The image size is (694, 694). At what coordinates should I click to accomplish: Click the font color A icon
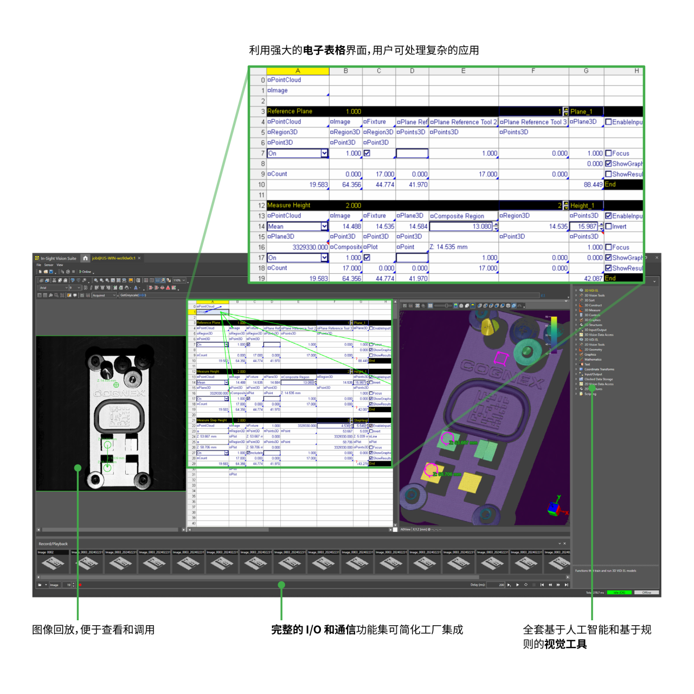click(x=136, y=288)
